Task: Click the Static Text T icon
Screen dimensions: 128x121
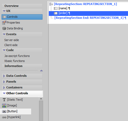Action: pos(4,100)
